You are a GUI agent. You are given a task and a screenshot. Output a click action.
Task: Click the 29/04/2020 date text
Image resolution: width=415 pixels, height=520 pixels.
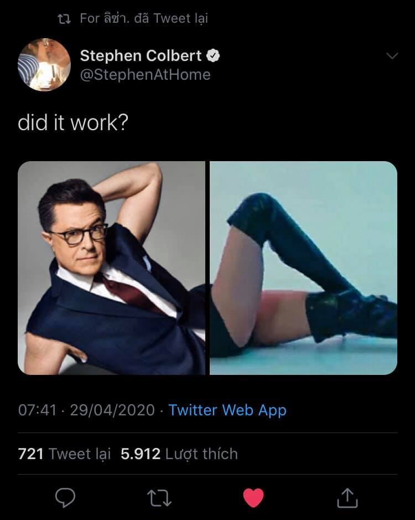point(112,410)
